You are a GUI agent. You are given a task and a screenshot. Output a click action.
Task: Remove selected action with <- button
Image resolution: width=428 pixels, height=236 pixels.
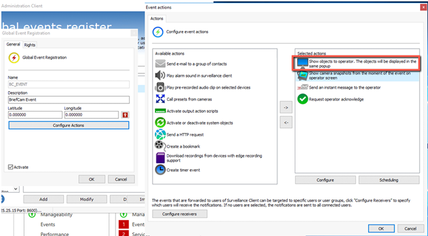pyautogui.click(x=286, y=123)
